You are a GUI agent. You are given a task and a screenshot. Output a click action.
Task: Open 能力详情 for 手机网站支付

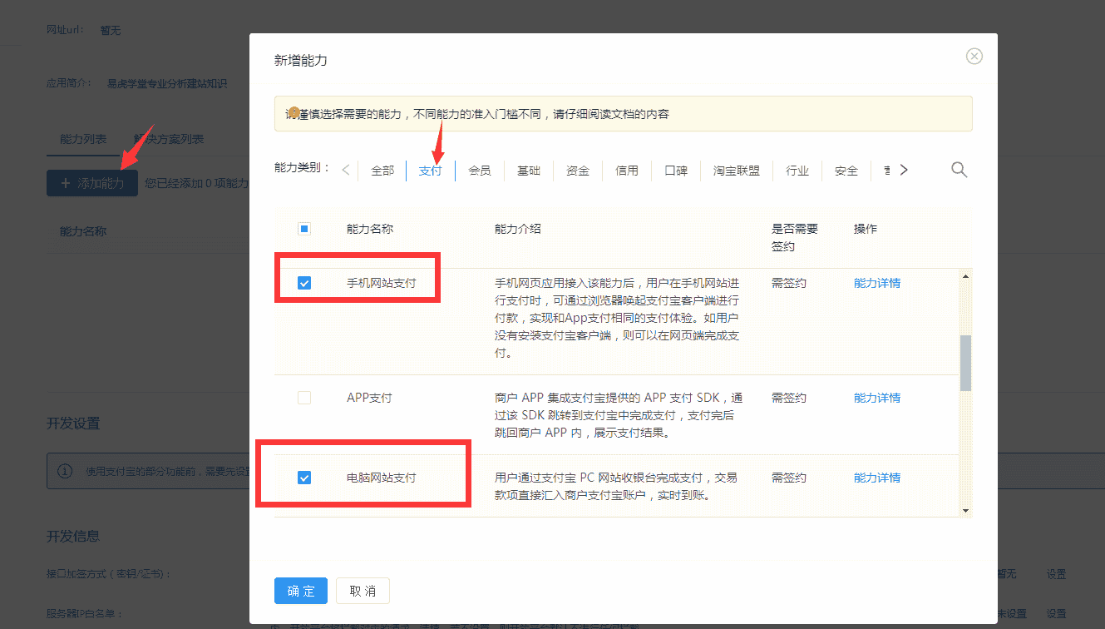[x=876, y=282]
